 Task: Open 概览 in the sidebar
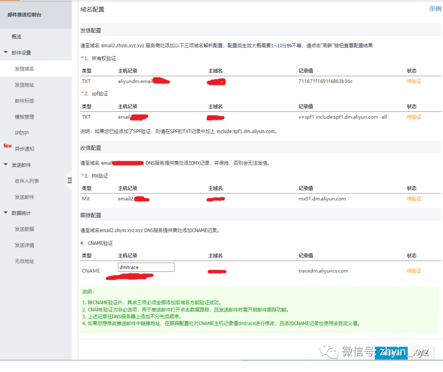pos(16,37)
